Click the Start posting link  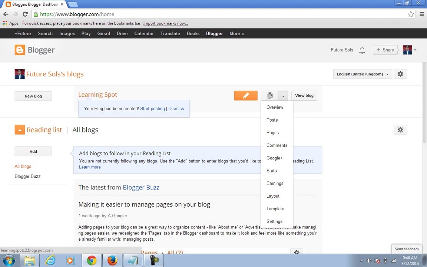tap(152, 108)
